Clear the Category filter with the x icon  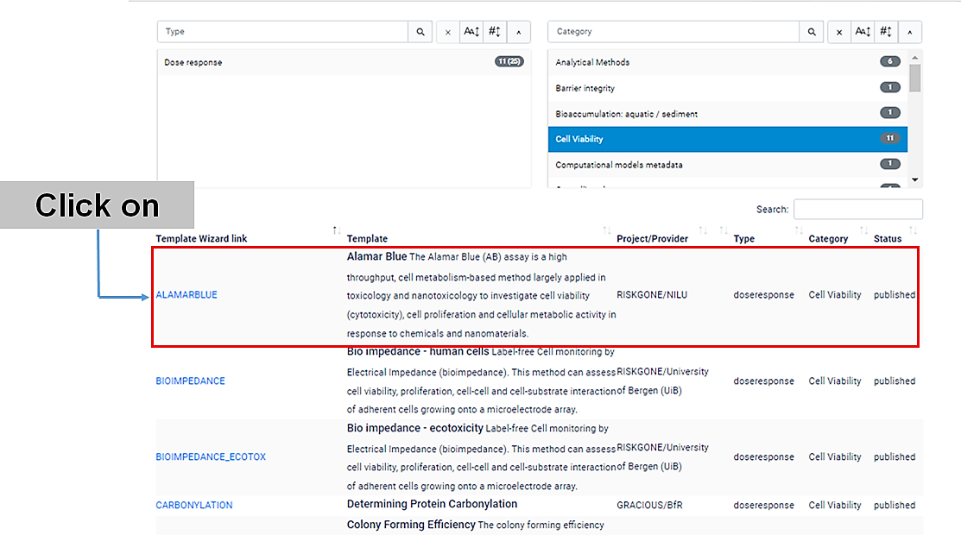838,32
